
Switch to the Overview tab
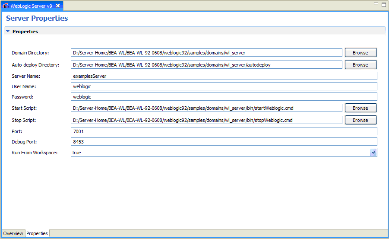click(x=13, y=233)
